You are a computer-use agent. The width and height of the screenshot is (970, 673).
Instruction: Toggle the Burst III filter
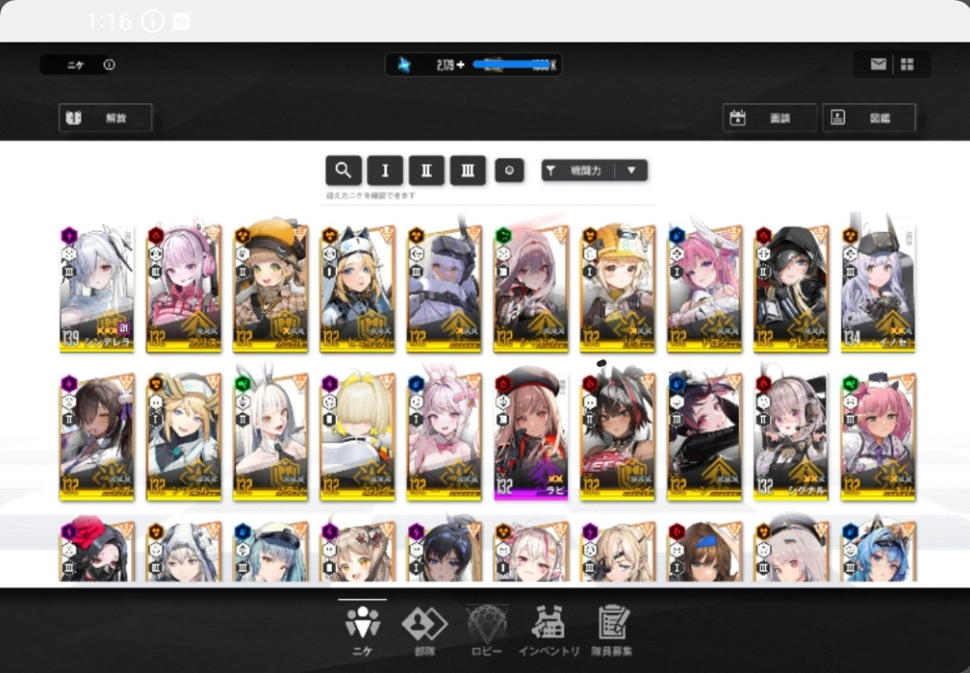point(468,170)
